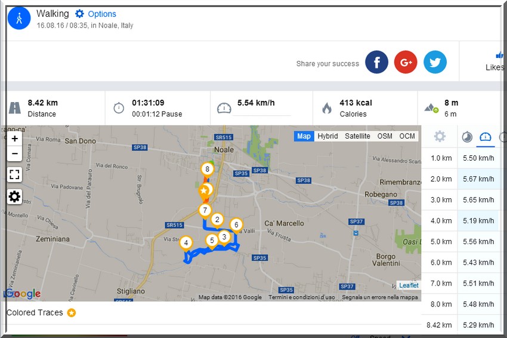Share the workout on Twitter
This screenshot has height=338, width=507.
tap(435, 62)
